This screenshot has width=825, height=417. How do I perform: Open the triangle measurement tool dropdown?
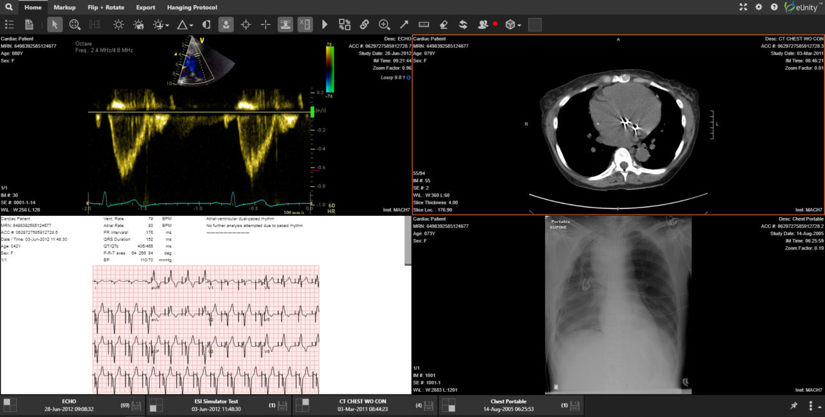tap(190, 24)
